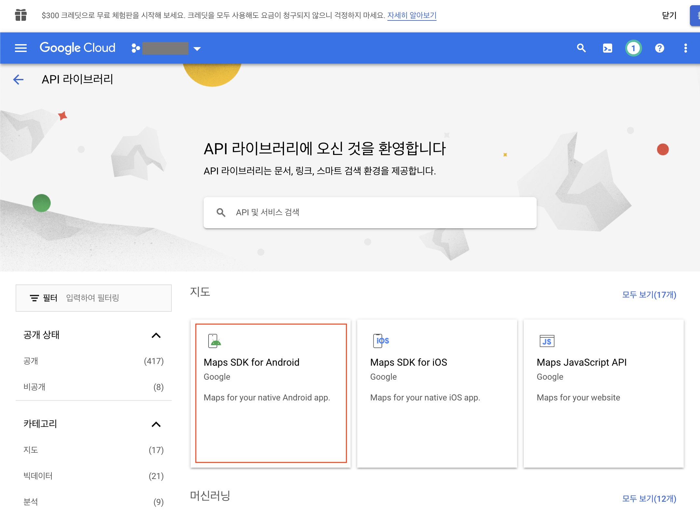Collapse the 카테고리 filter section

(x=156, y=424)
